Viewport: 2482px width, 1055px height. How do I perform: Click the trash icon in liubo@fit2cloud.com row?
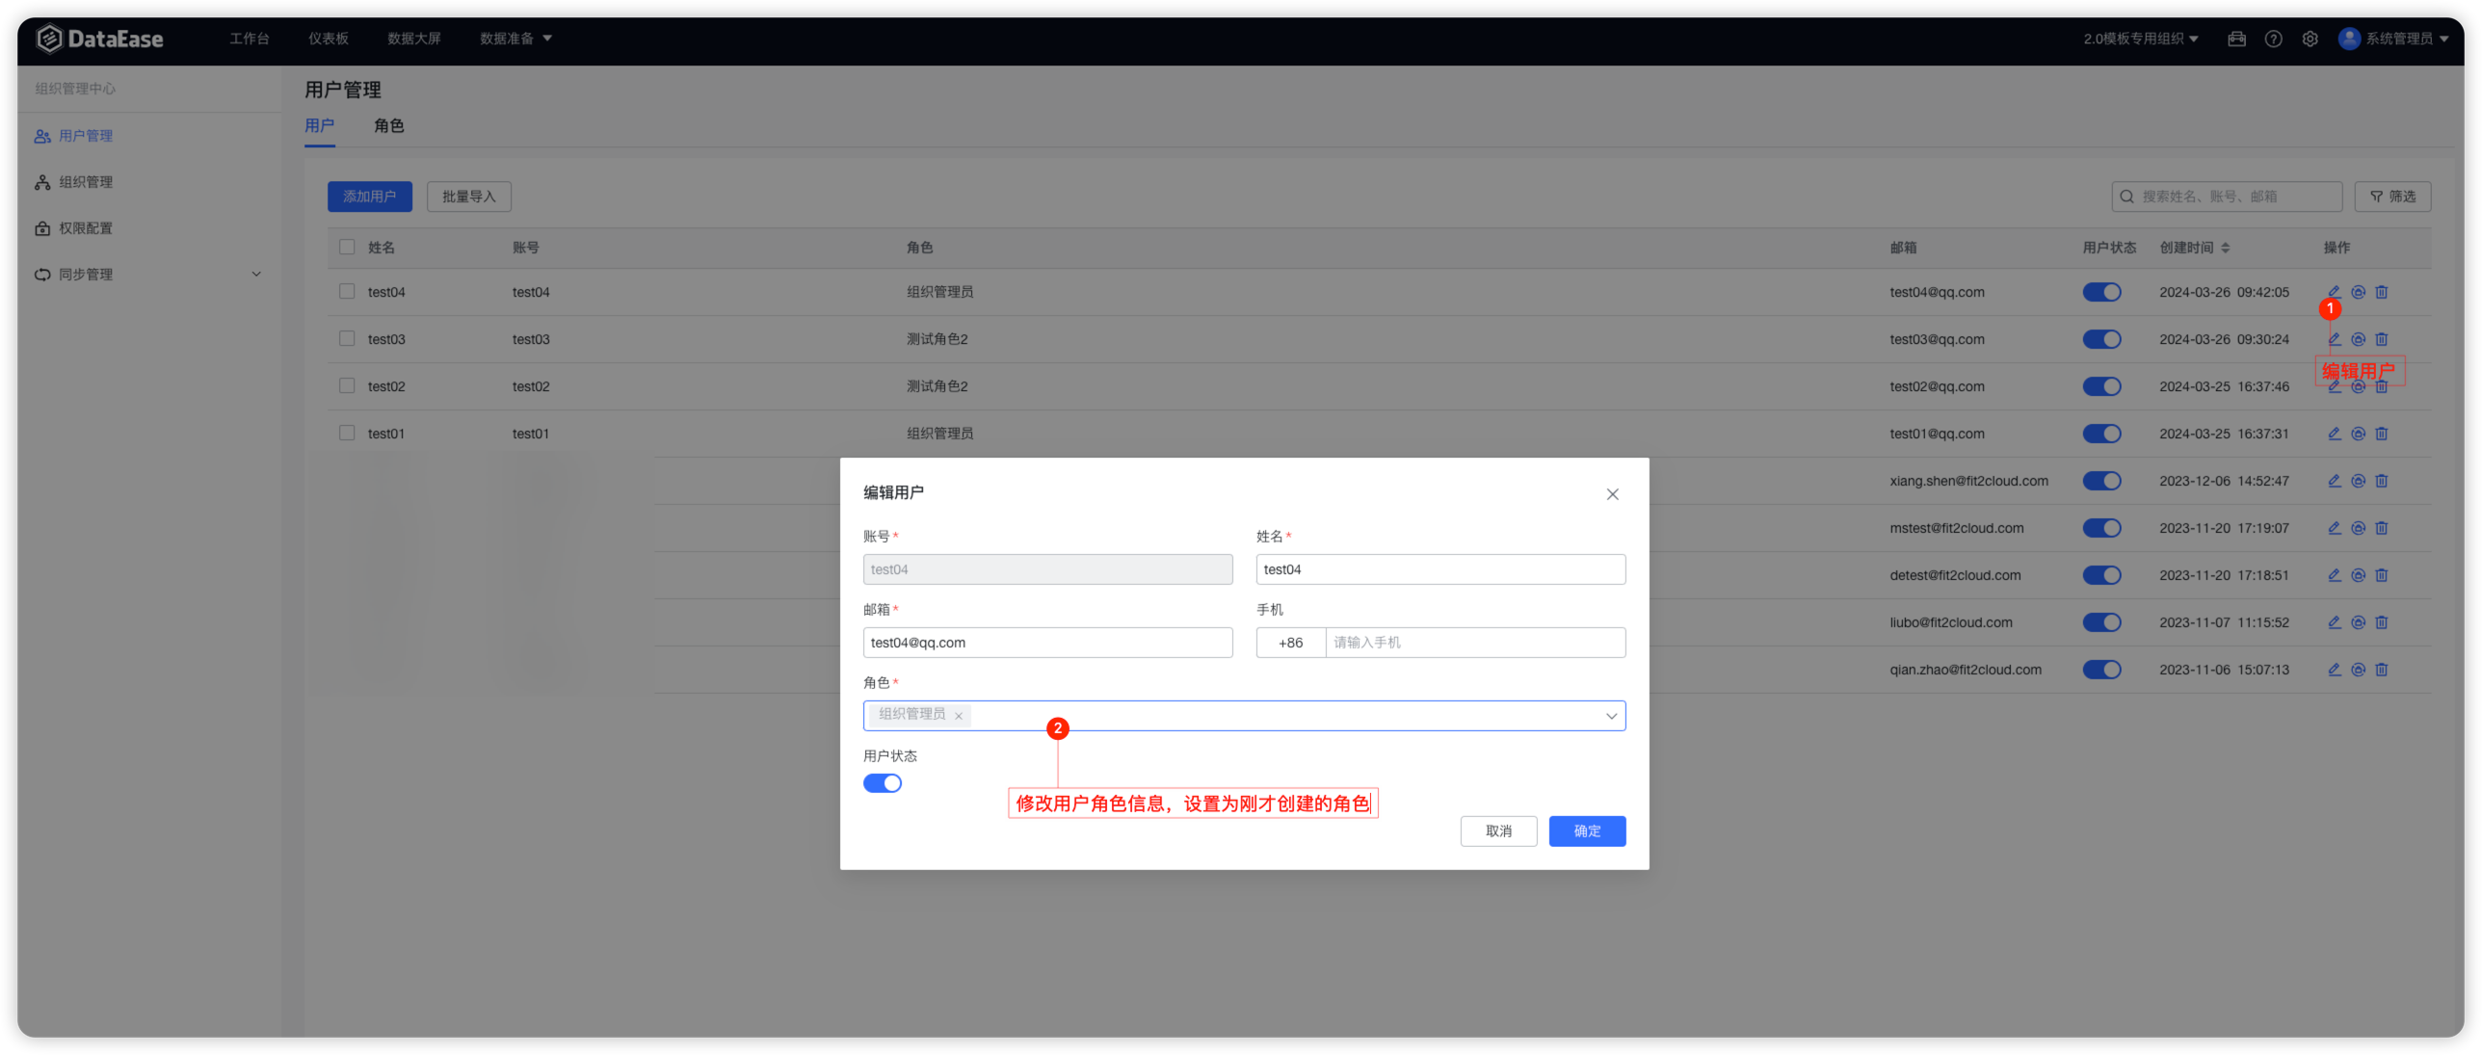tap(2381, 622)
